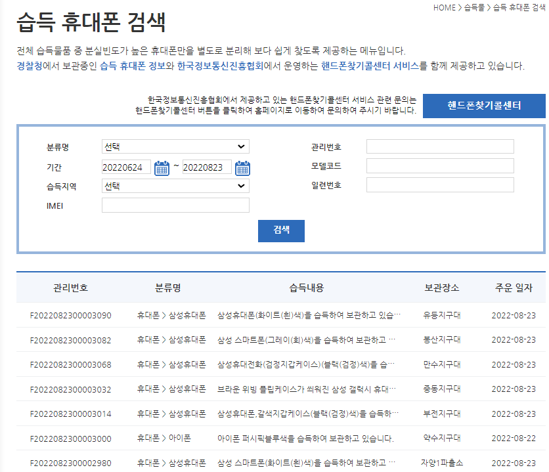Select the 봉산지구대 storage location cell
The image size is (549, 472).
click(x=442, y=340)
